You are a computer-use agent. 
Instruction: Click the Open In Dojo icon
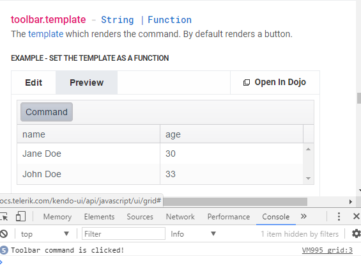pyautogui.click(x=247, y=83)
